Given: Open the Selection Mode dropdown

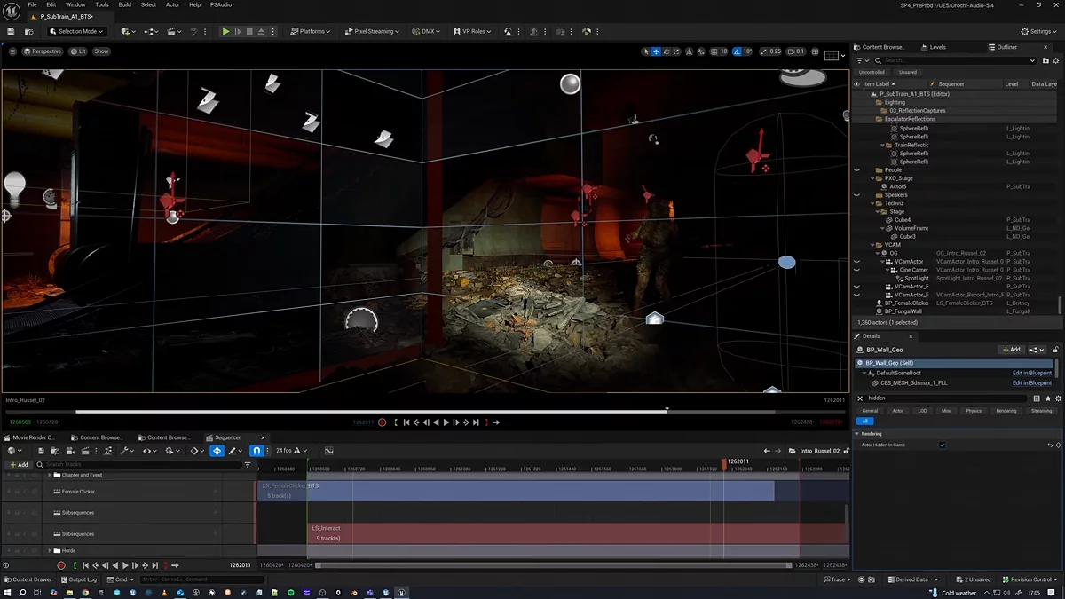Looking at the screenshot, I should pyautogui.click(x=76, y=31).
